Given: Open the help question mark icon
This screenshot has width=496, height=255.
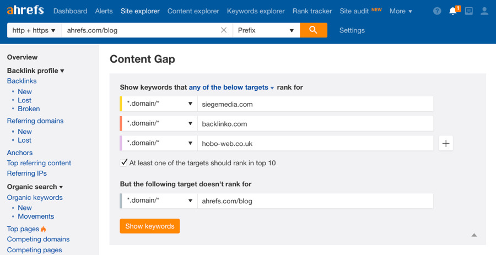Looking at the screenshot, I should tap(437, 11).
